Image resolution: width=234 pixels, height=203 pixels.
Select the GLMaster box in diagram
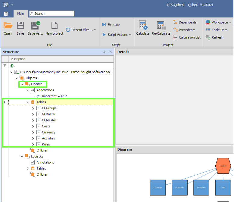tap(179, 187)
